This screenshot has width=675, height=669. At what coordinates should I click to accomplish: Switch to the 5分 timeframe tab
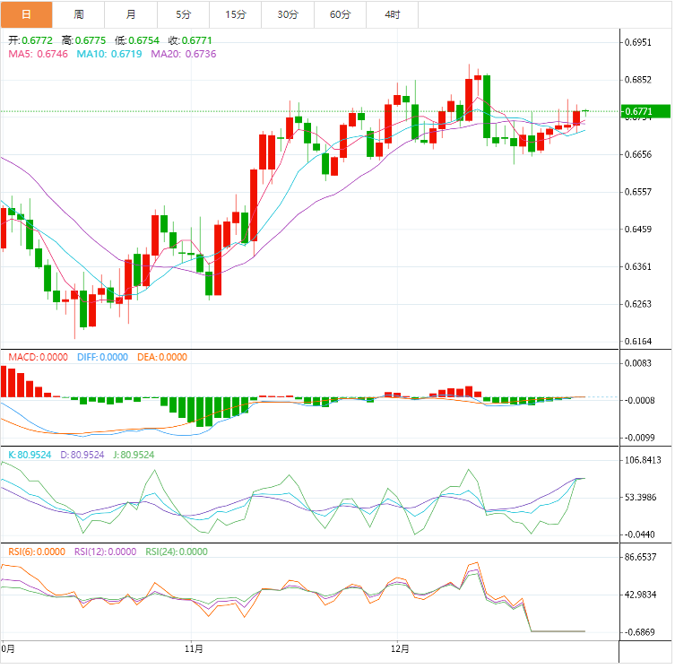pyautogui.click(x=184, y=14)
